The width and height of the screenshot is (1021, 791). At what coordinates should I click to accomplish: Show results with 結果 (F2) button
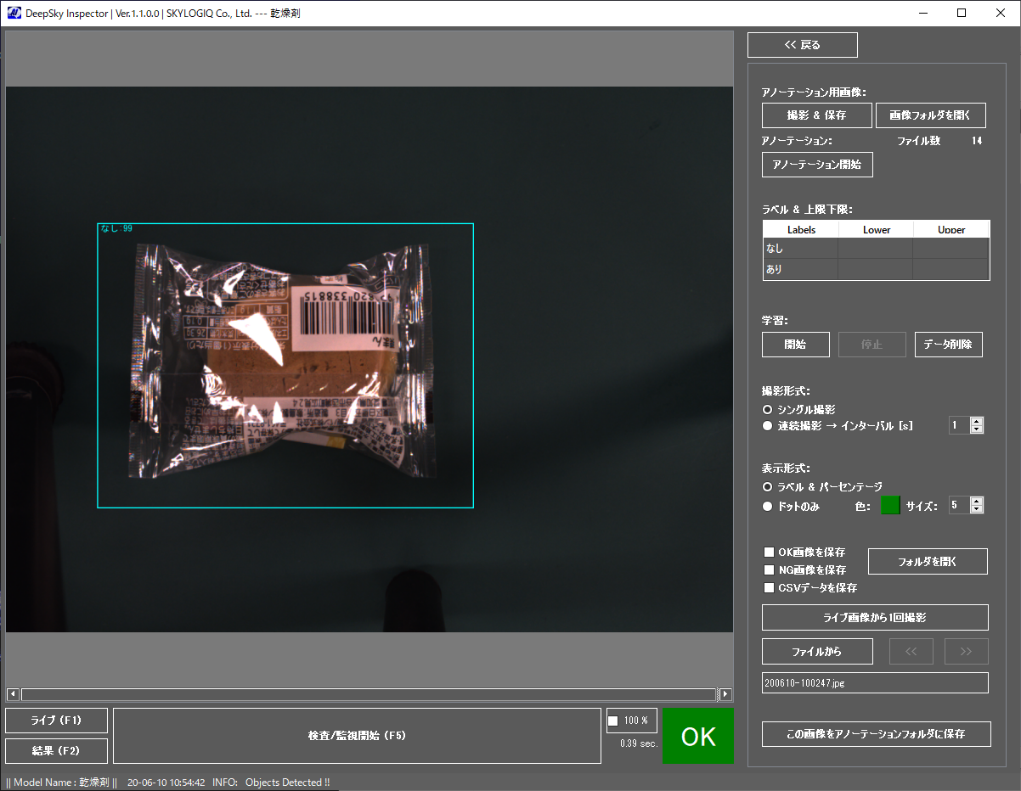(x=56, y=751)
